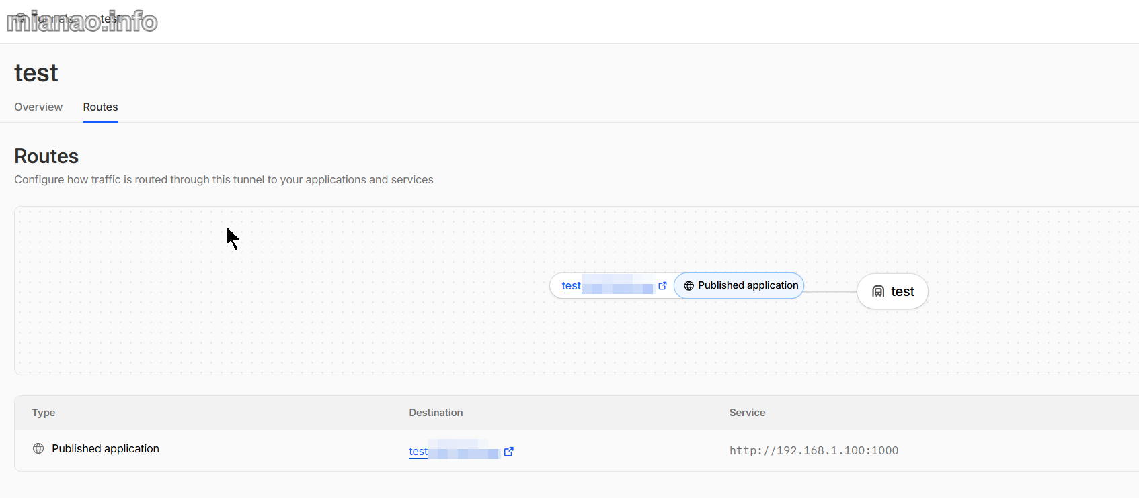The height and width of the screenshot is (498, 1139).
Task: Click the tunnel icon in the breadcrumb
Action: coord(20,19)
